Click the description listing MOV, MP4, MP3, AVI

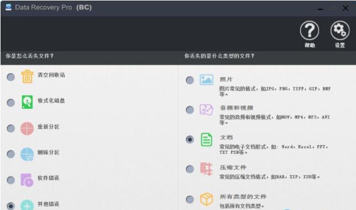click(275, 120)
